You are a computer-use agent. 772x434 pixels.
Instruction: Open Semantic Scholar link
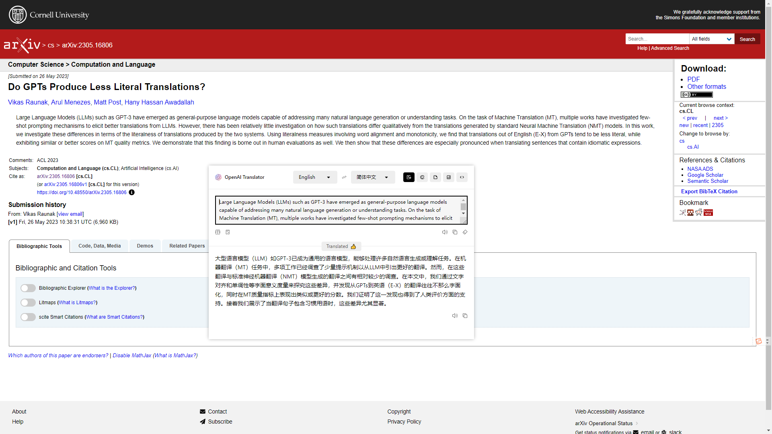click(708, 181)
